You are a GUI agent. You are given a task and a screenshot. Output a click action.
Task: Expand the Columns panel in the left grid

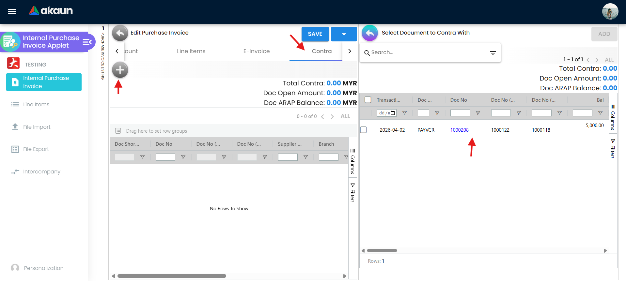point(352,161)
